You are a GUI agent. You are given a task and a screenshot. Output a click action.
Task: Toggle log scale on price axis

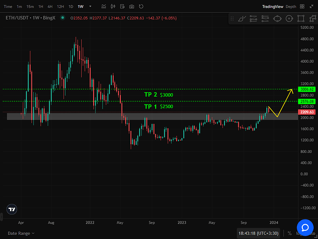pyautogui.click(x=299, y=233)
